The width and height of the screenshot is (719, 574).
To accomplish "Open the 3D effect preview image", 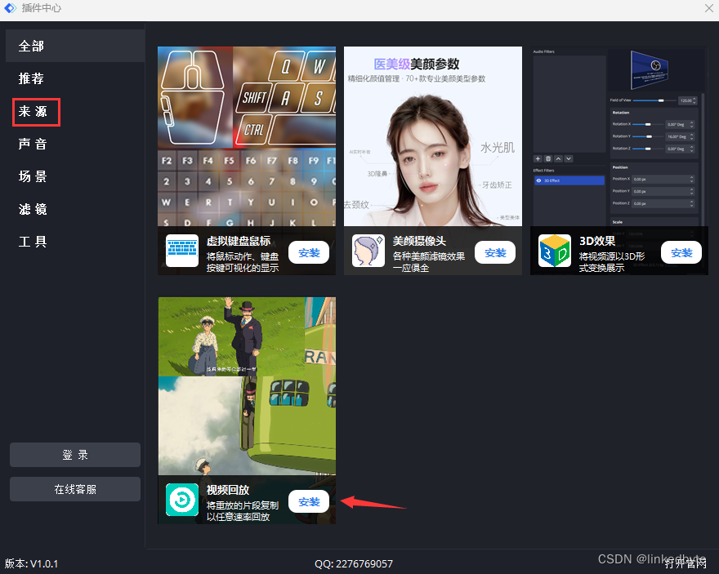I will pyautogui.click(x=619, y=136).
